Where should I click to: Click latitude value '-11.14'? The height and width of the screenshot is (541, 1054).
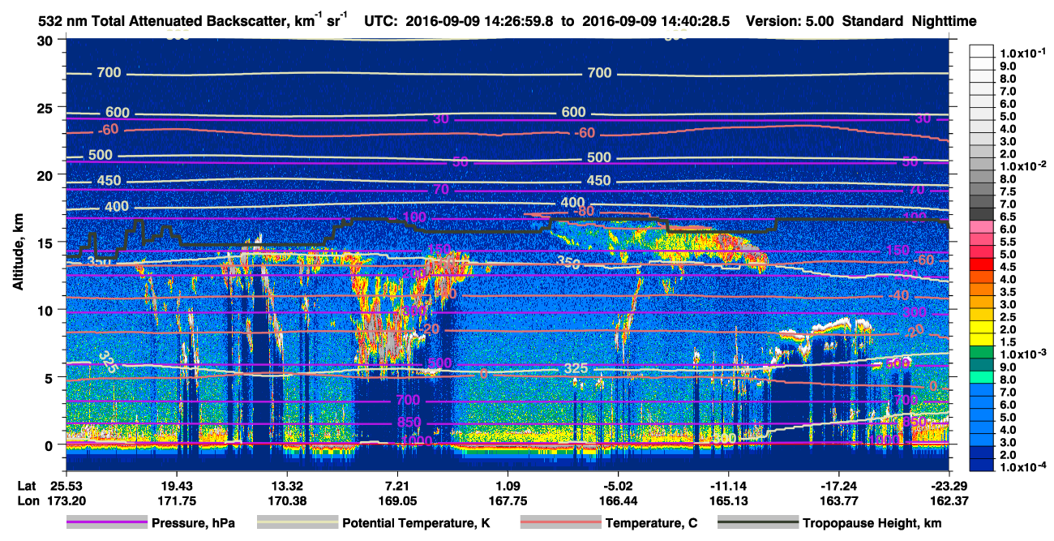tap(728, 485)
